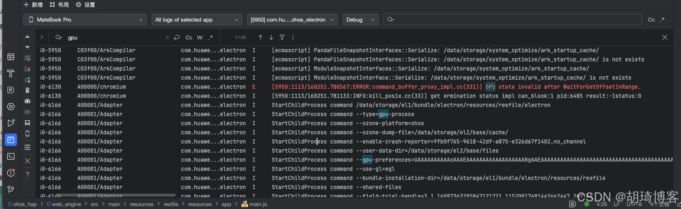Click the main.js breadcrumb
Screen dimensions: 681x209
pyautogui.click(x=255, y=204)
